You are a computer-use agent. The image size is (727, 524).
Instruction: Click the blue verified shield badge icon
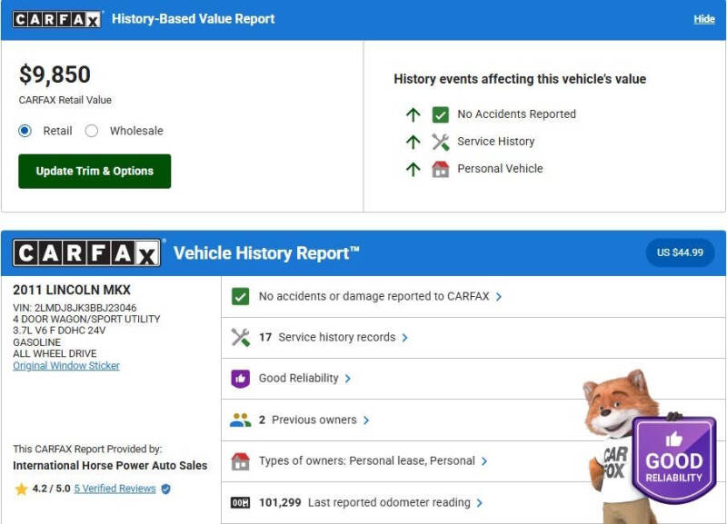(x=165, y=489)
